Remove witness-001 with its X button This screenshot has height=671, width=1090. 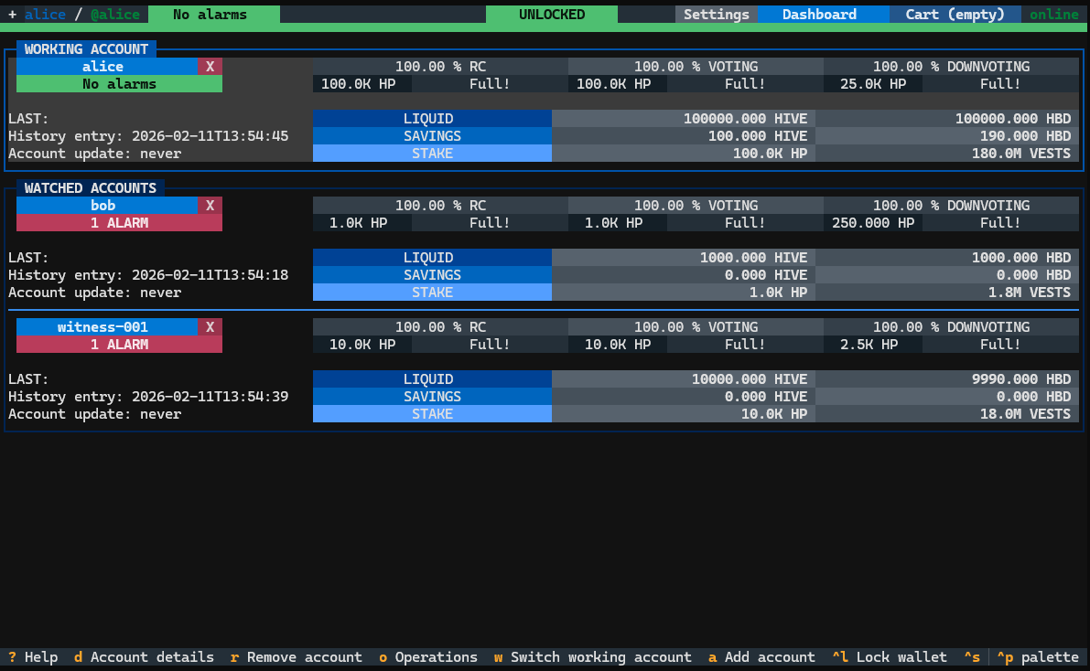[x=210, y=326]
